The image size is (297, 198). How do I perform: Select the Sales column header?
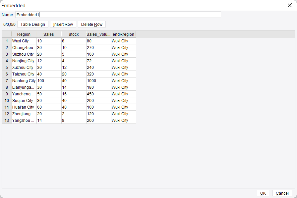coord(49,34)
